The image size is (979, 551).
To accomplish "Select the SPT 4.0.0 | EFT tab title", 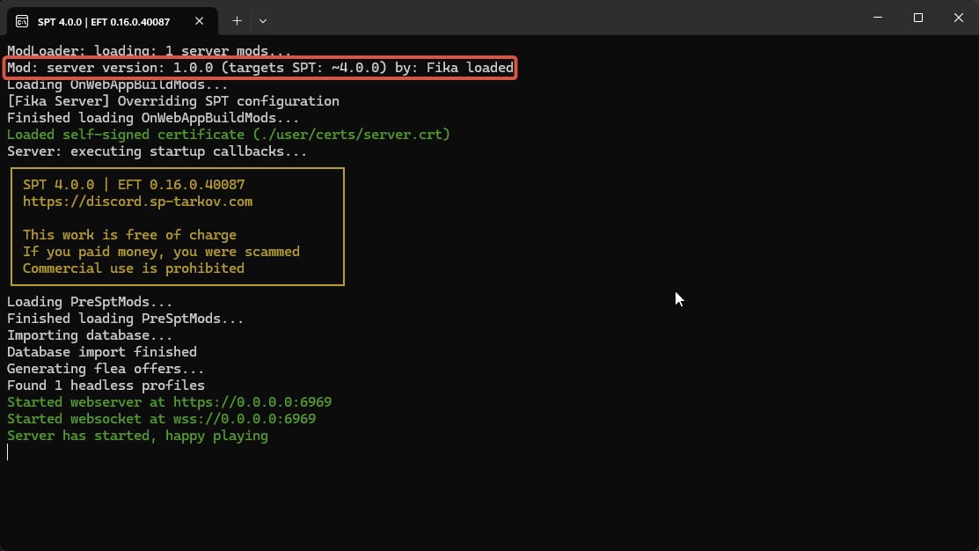I will point(105,20).
